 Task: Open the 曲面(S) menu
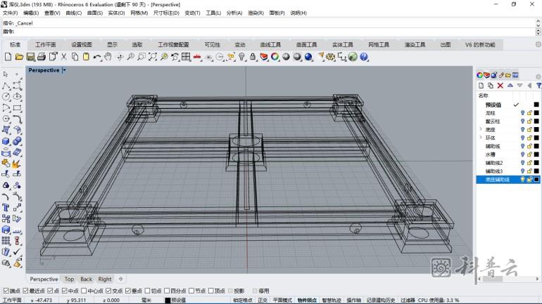tap(95, 13)
